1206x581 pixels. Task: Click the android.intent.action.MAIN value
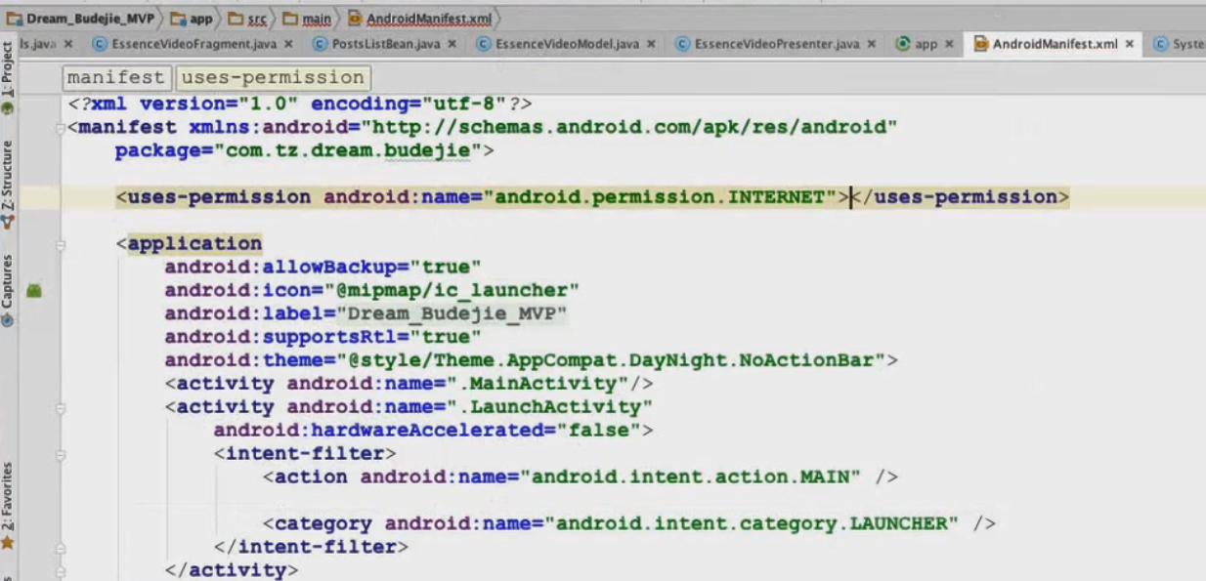coord(691,477)
